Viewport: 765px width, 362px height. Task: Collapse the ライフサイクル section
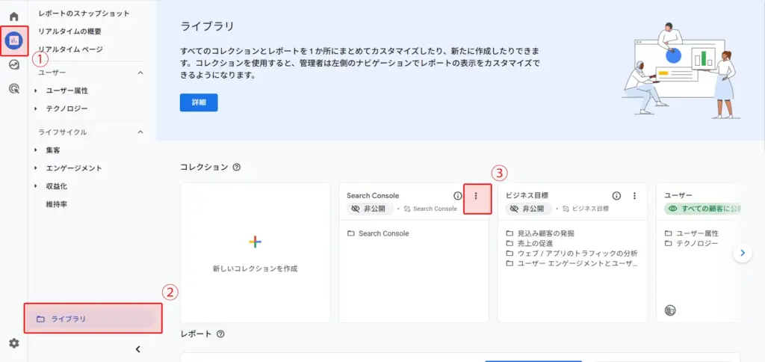140,132
